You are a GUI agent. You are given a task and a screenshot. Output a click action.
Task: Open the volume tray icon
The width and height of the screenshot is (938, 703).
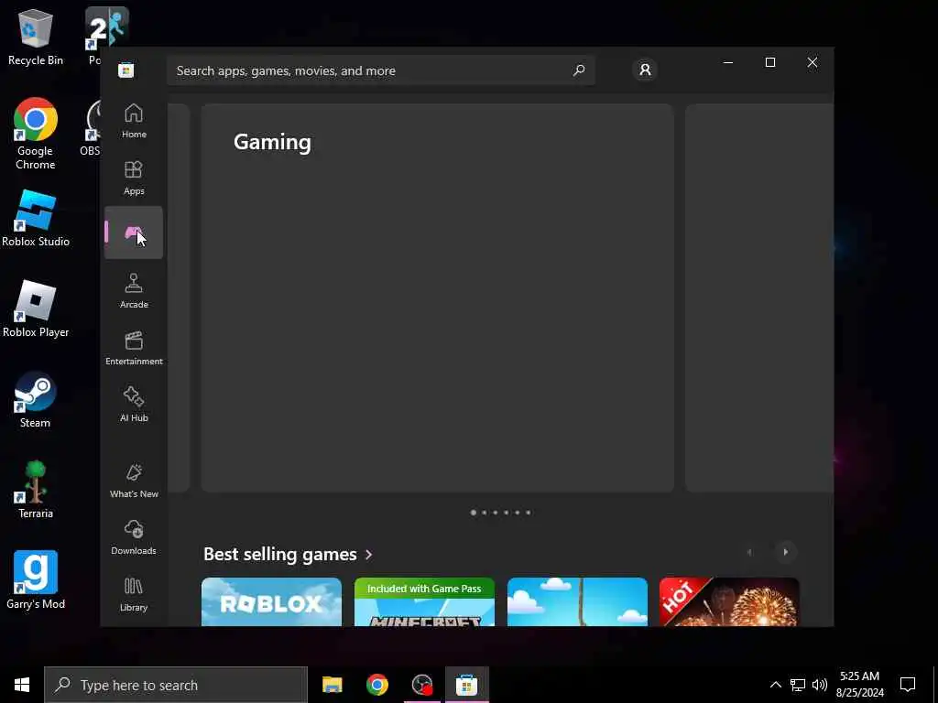pos(820,685)
